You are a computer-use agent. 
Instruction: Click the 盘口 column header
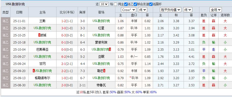[134, 15]
